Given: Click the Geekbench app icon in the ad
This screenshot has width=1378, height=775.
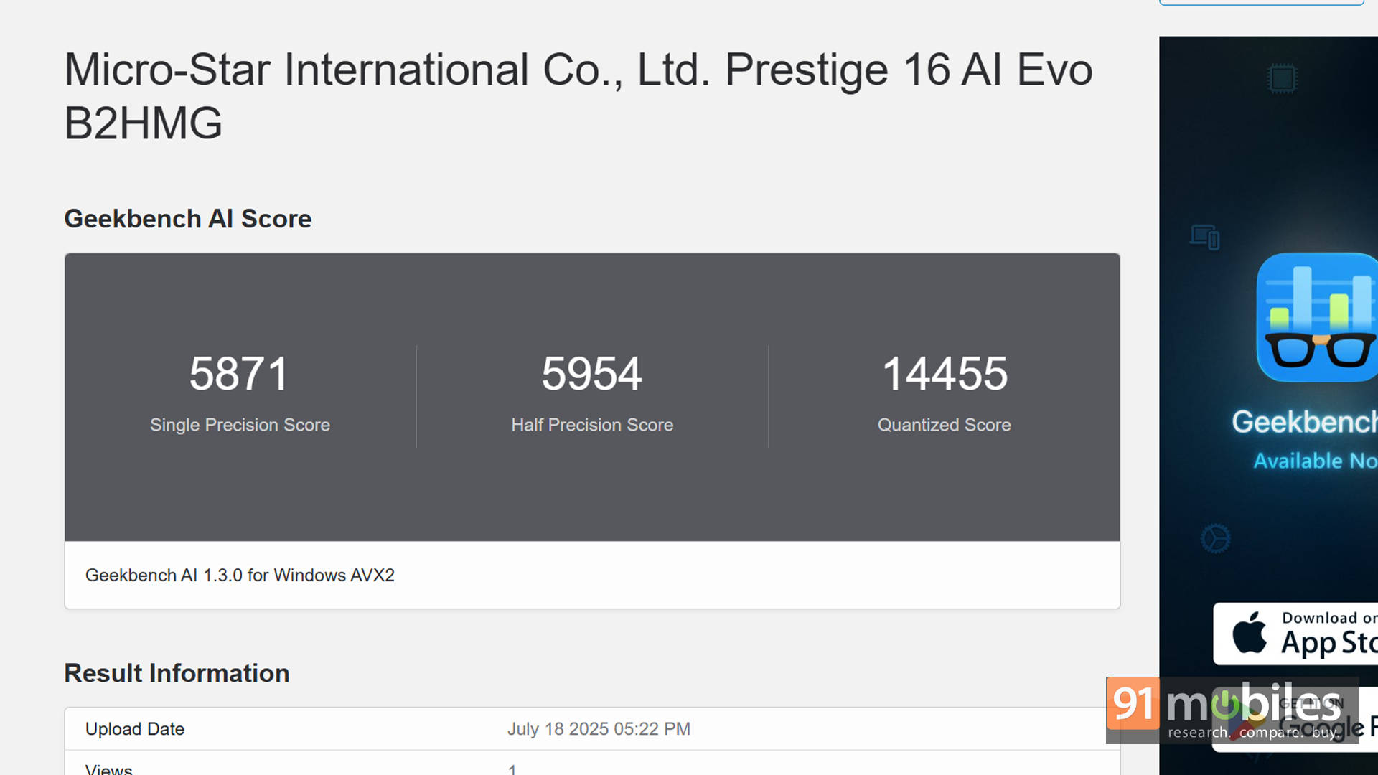Looking at the screenshot, I should pyautogui.click(x=1318, y=318).
